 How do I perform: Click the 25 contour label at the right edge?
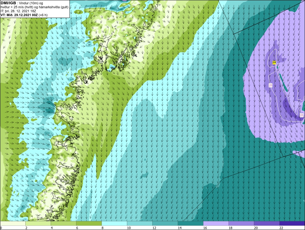tap(302, 115)
